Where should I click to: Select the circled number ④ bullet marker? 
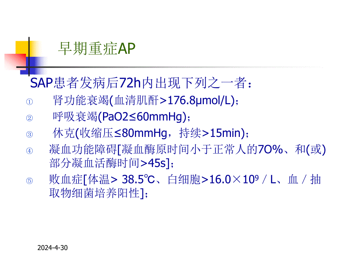pyautogui.click(x=29, y=151)
